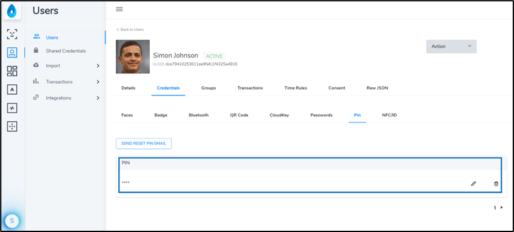This screenshot has width=514, height=232.
Task: Open Shared Credentials in side menu
Action: (66, 51)
